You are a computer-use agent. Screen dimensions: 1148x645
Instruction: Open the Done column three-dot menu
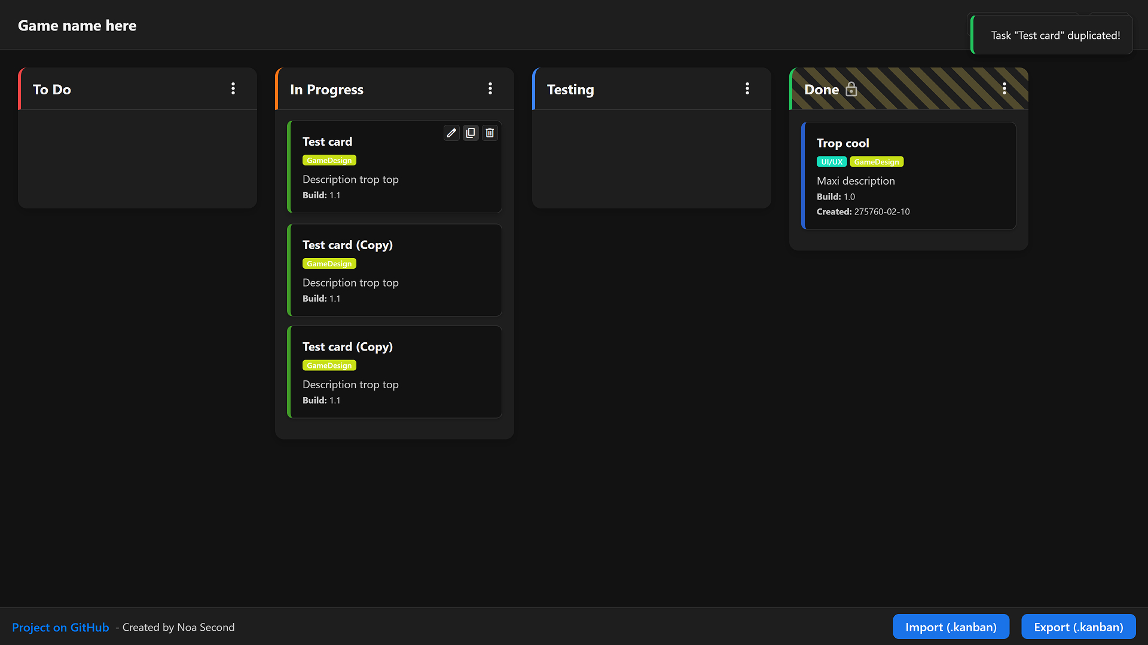pyautogui.click(x=1004, y=89)
